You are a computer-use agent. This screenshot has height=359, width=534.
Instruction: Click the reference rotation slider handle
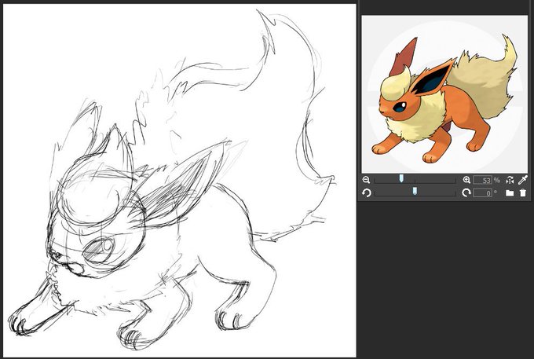tap(415, 192)
